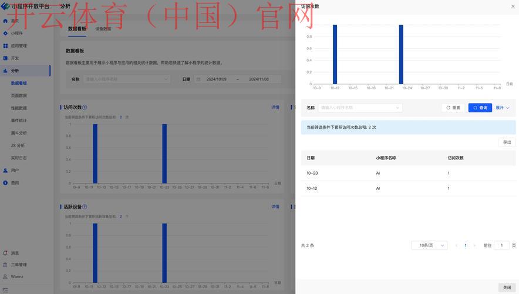Click AI name cell in the 10-12 row
This screenshot has width=519, height=294.
tap(378, 189)
